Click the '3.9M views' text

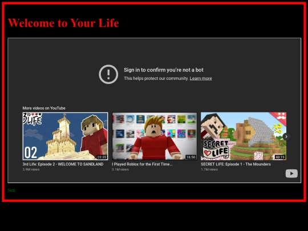click(31, 169)
